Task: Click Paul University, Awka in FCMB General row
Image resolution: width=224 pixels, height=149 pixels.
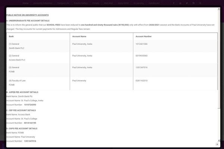Action: pyautogui.click(x=82, y=67)
